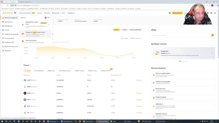Click the fiat balance wallet icon
This screenshot has height=123, width=219.
(23, 41)
